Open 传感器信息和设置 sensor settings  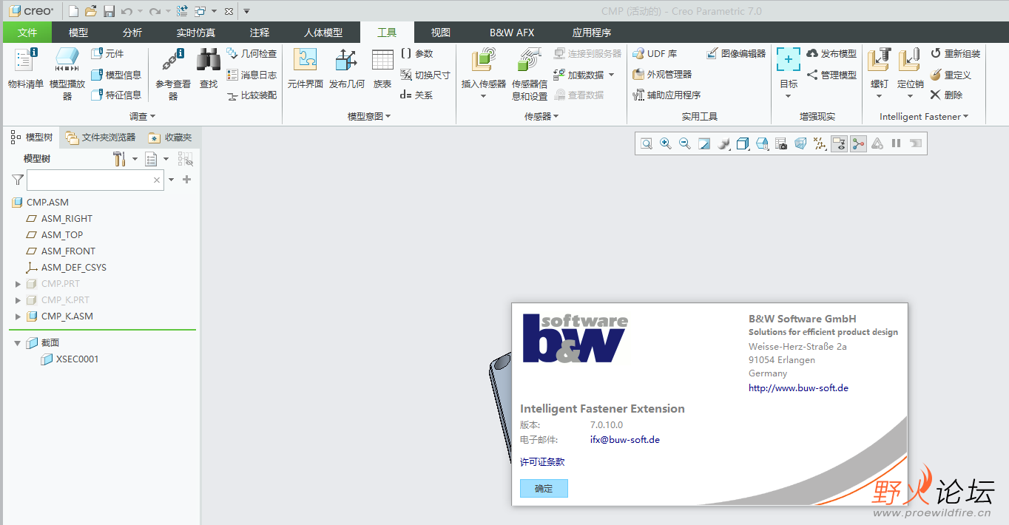tap(530, 74)
